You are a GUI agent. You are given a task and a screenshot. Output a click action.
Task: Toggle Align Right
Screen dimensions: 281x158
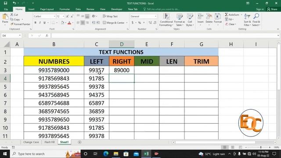[87, 23]
